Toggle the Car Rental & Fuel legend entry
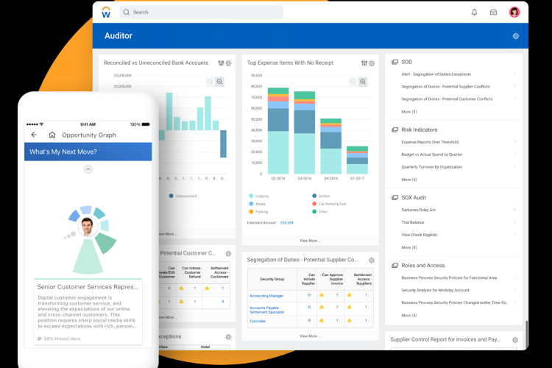 click(329, 204)
